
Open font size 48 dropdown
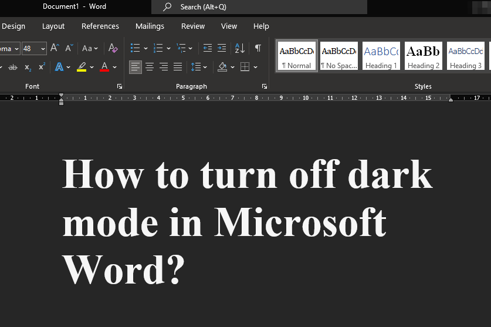[x=43, y=49]
